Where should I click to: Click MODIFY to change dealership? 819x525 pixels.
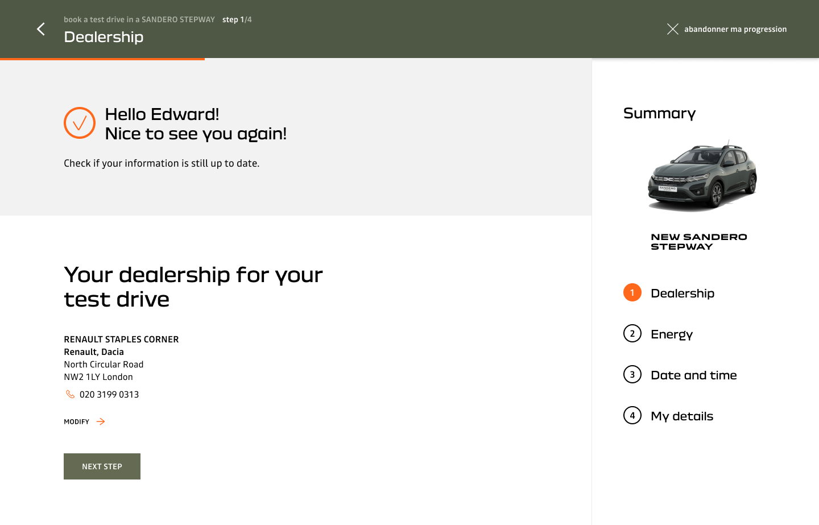[77, 421]
